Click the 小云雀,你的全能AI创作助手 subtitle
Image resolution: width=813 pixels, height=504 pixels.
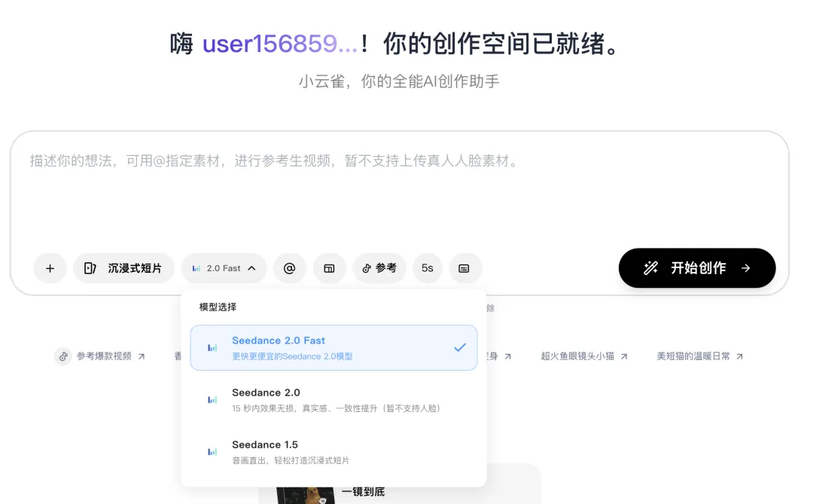[x=399, y=81]
